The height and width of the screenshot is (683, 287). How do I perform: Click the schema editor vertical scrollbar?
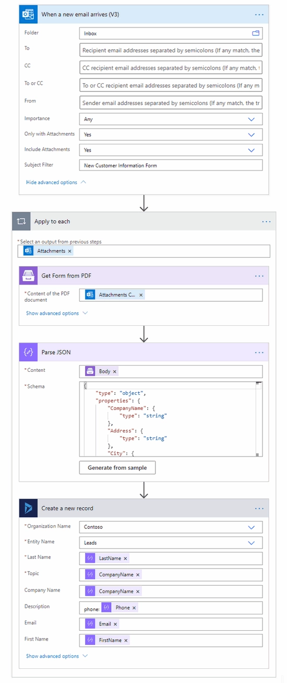coord(259,419)
